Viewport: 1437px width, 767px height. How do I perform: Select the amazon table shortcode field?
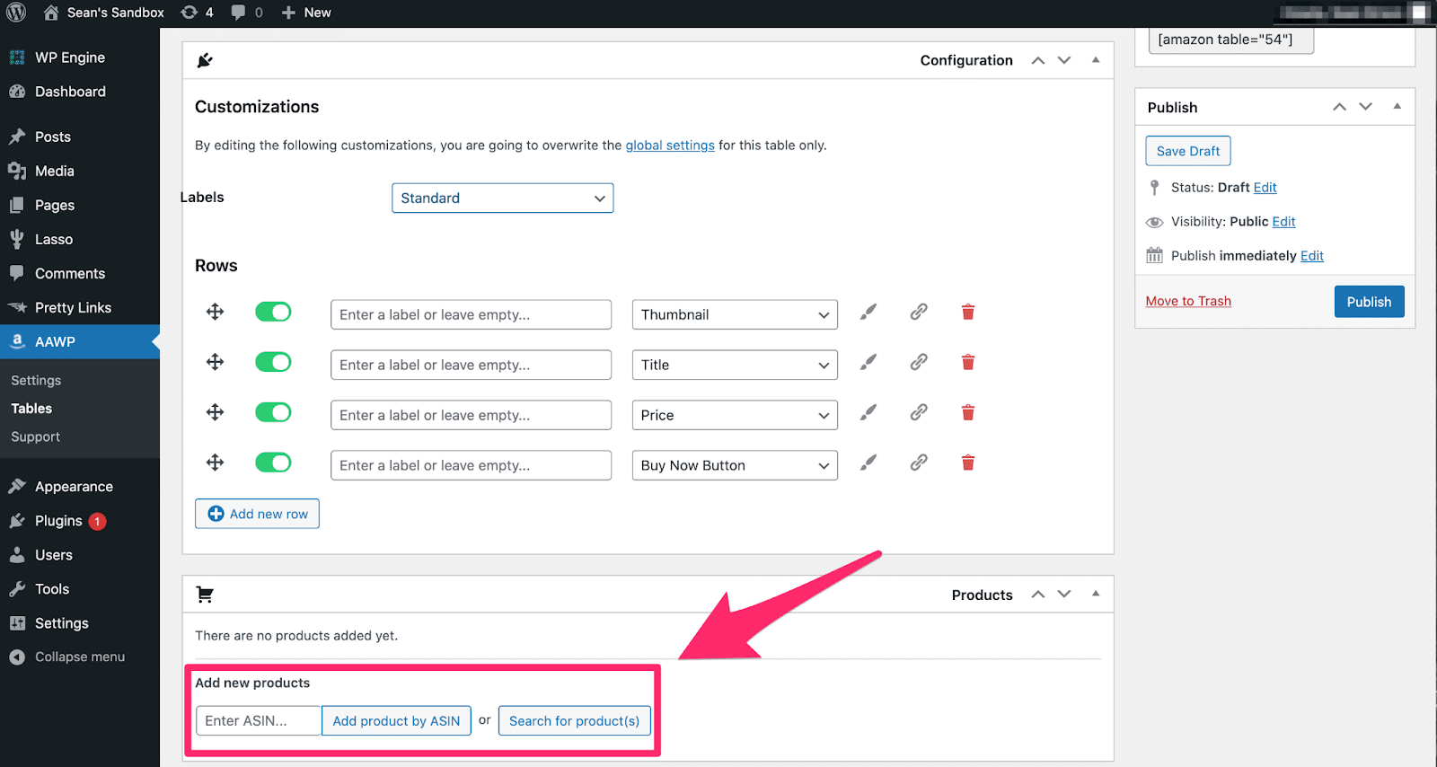click(1230, 40)
